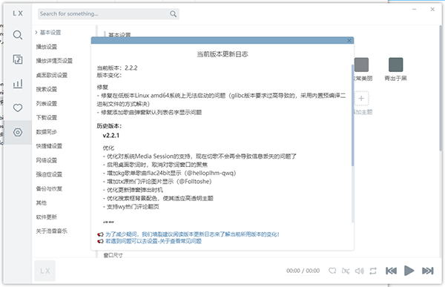Open my favorites heart sidebar icon
This screenshot has width=445, height=287.
(x=18, y=108)
